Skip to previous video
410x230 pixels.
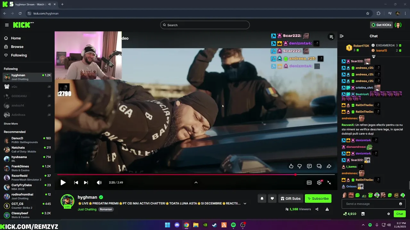(x=76, y=182)
